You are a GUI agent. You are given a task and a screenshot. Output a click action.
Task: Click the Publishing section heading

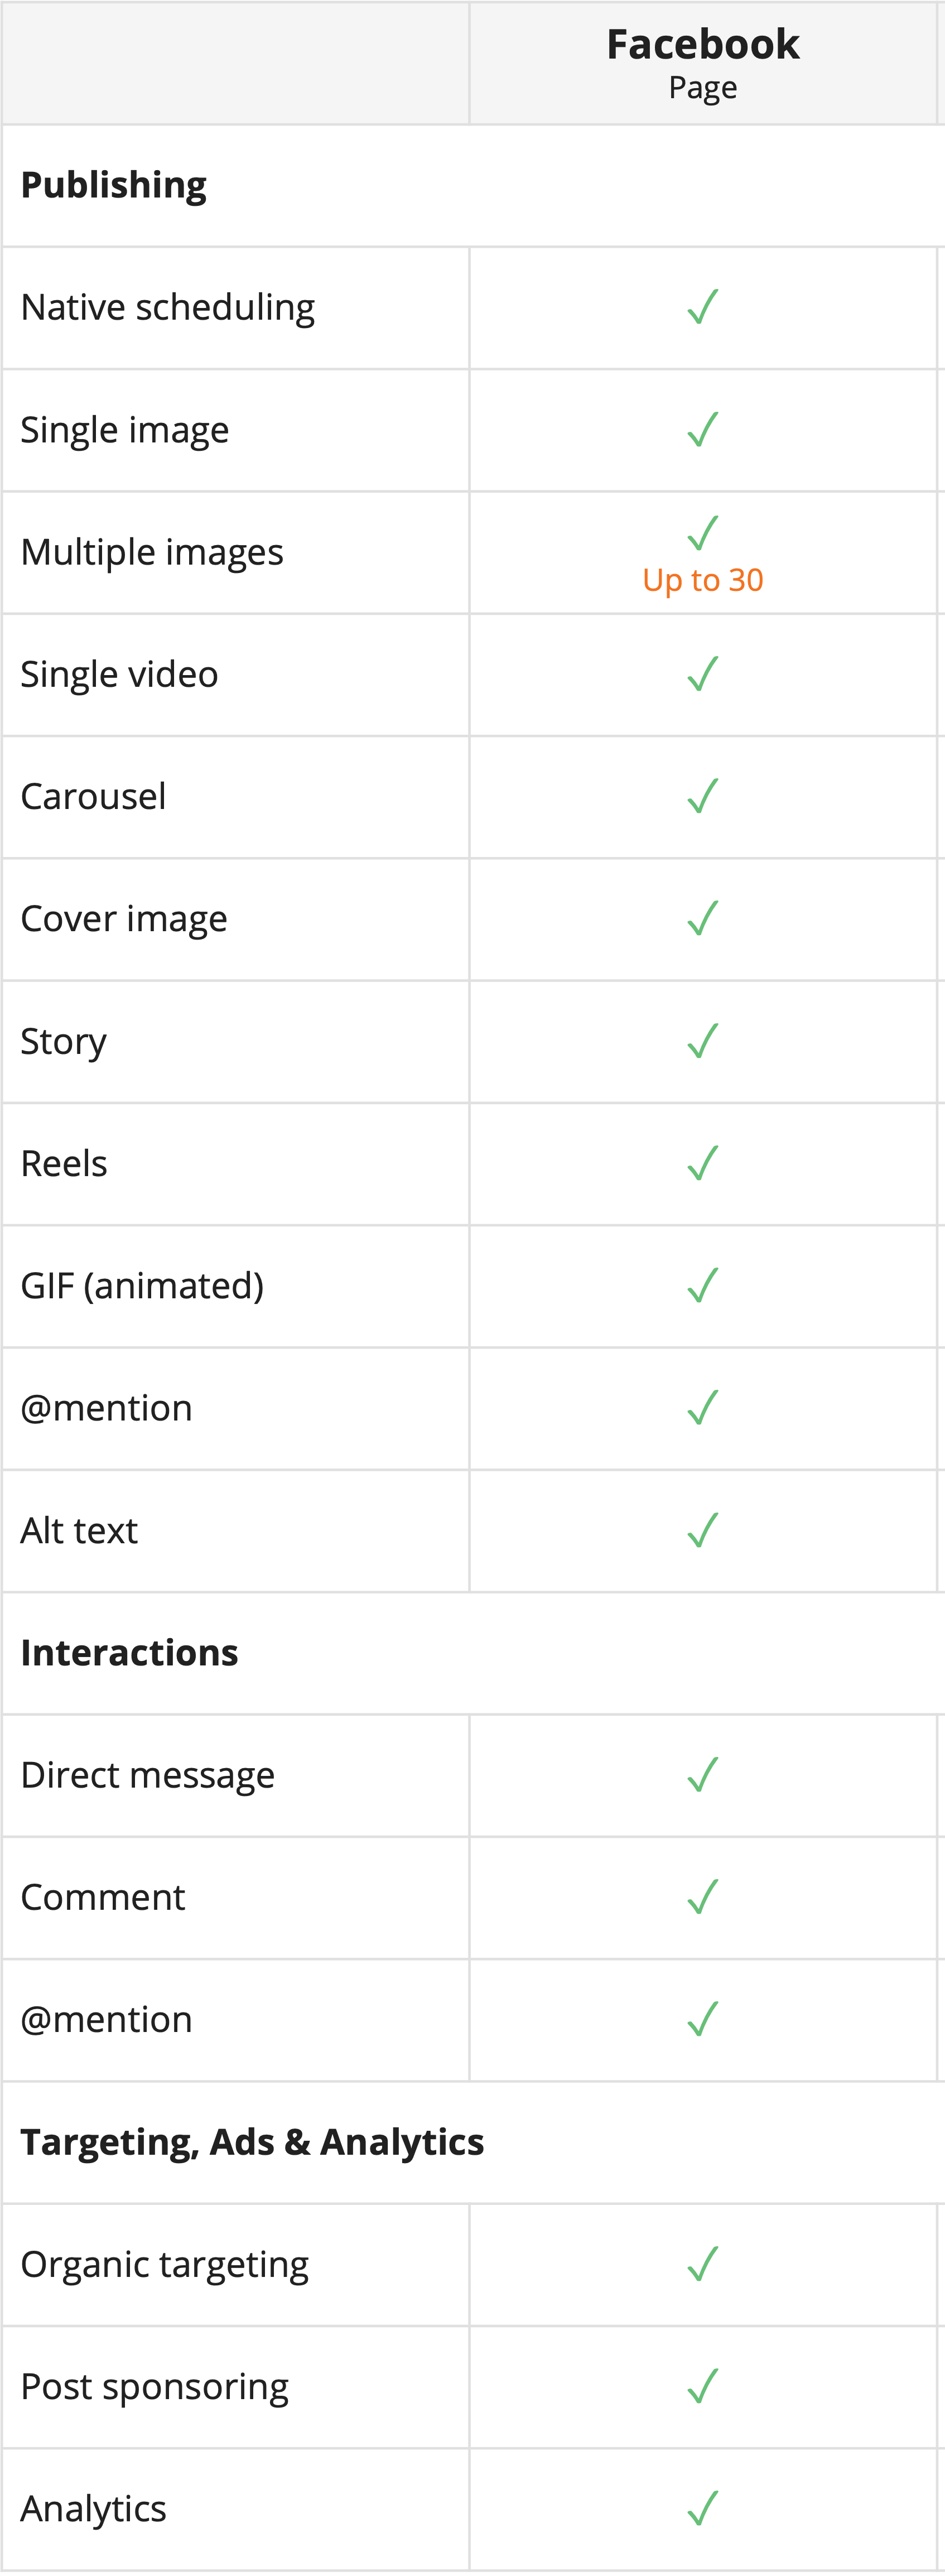[114, 185]
